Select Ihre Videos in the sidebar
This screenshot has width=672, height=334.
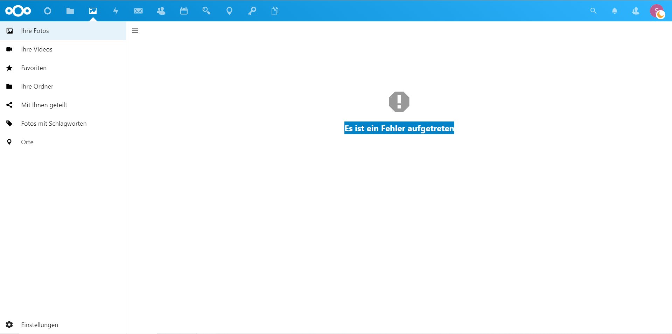[37, 49]
